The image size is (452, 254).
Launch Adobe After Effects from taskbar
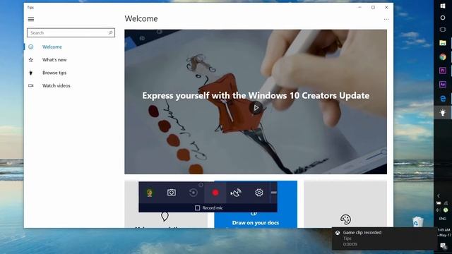click(x=443, y=84)
